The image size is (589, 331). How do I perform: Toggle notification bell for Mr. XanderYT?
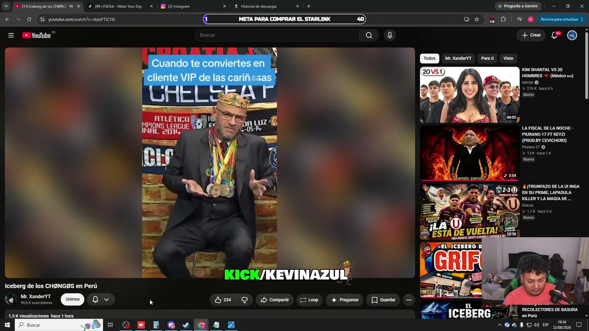95,300
